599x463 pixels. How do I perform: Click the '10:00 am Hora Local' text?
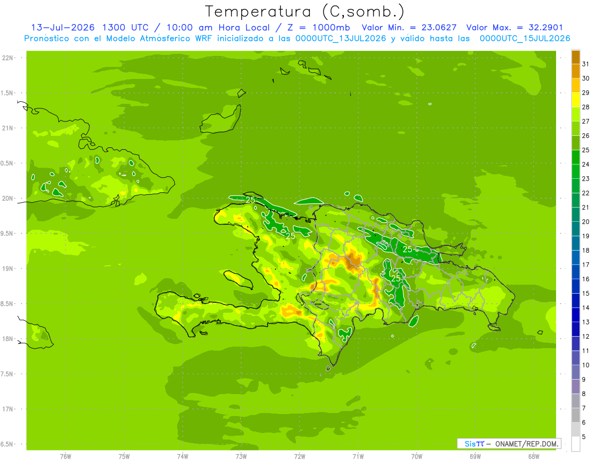click(x=218, y=27)
